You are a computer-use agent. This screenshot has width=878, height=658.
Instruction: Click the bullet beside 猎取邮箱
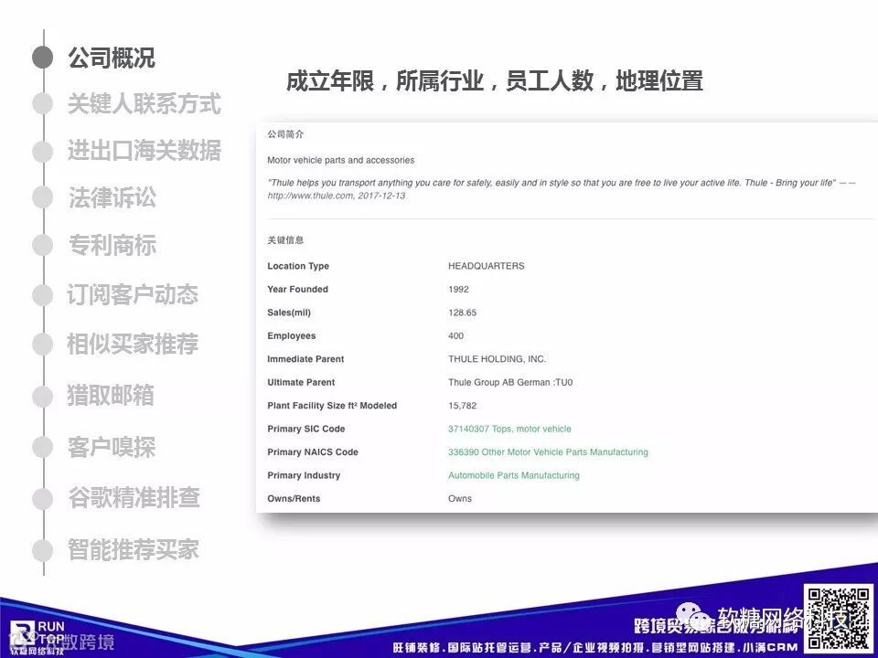pyautogui.click(x=43, y=396)
